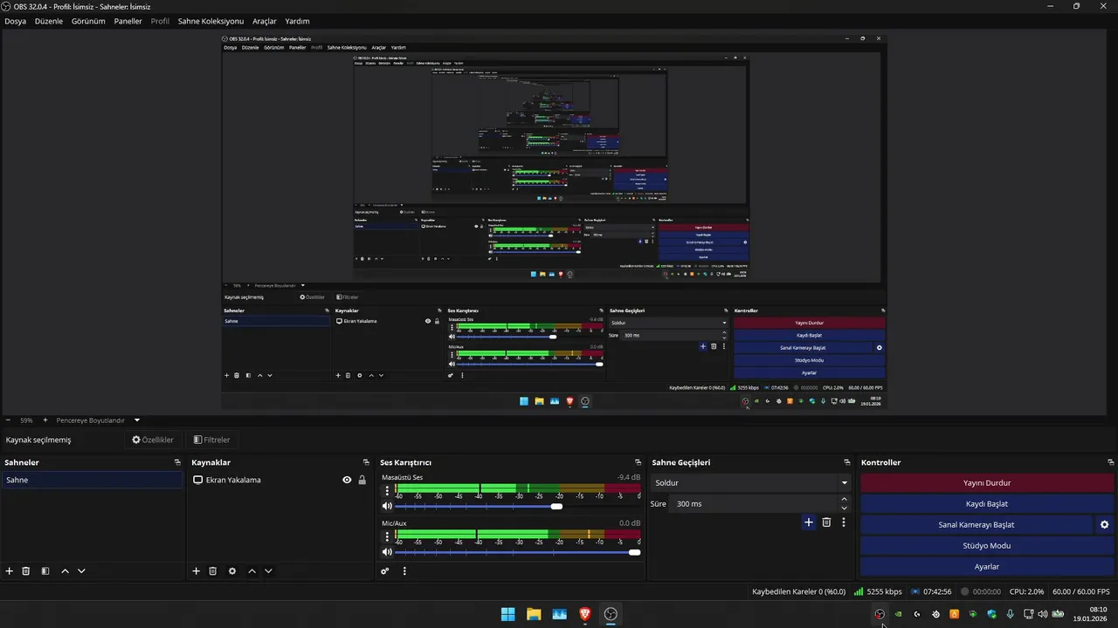Open File Explorer from the taskbar

click(534, 614)
